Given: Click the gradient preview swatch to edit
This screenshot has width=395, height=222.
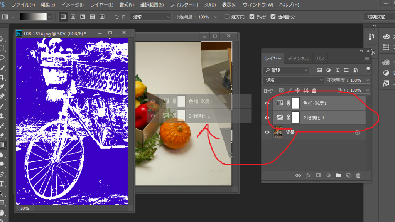Looking at the screenshot, I should (x=33, y=17).
